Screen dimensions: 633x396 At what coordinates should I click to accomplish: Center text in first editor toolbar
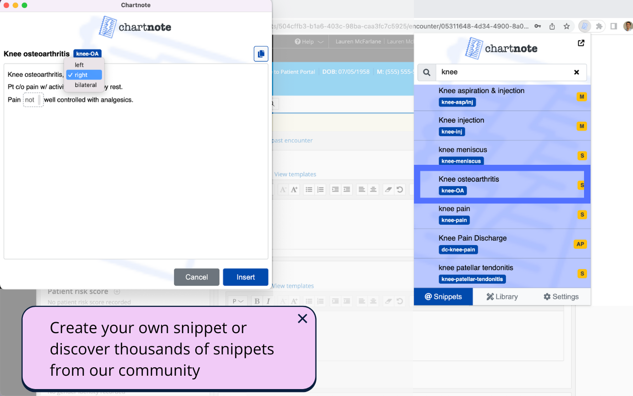click(x=373, y=190)
